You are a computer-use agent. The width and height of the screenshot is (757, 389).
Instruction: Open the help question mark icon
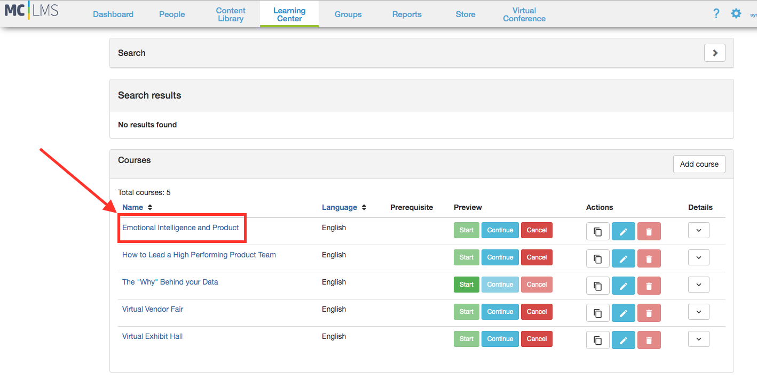(x=716, y=14)
